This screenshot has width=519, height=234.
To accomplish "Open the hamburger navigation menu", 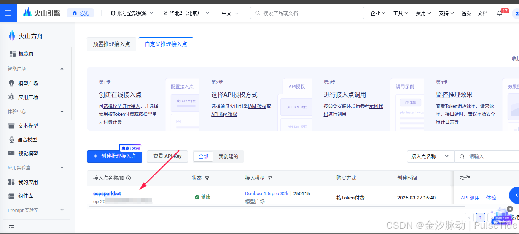I will coord(8,13).
